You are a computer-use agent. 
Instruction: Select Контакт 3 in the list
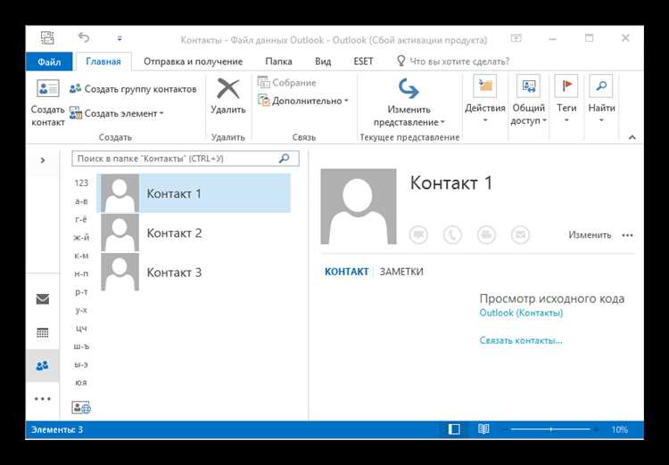coord(194,272)
